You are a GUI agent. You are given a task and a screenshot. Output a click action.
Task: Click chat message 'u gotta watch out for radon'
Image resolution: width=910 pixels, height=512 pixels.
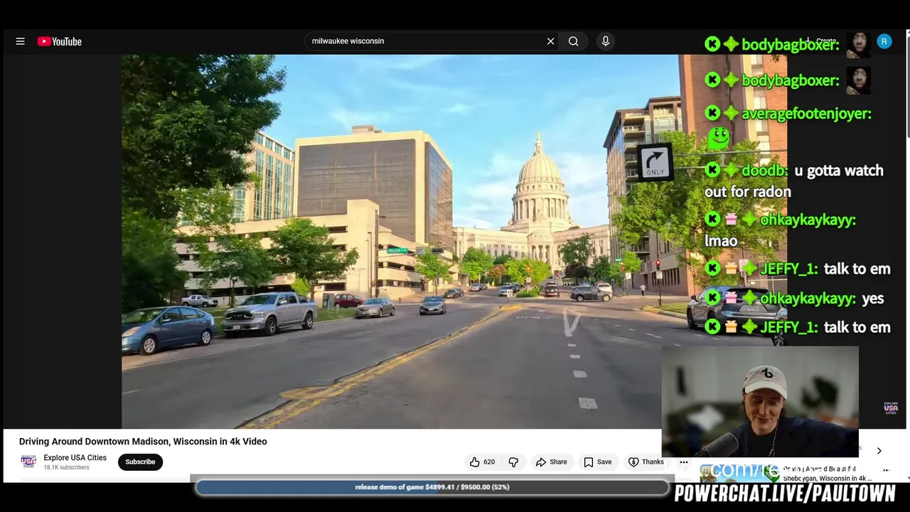[x=793, y=181]
